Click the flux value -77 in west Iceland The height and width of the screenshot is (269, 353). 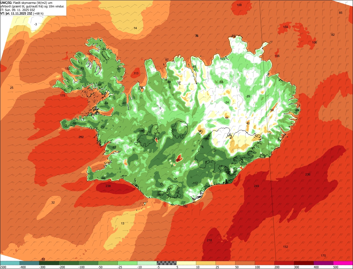click(102, 127)
